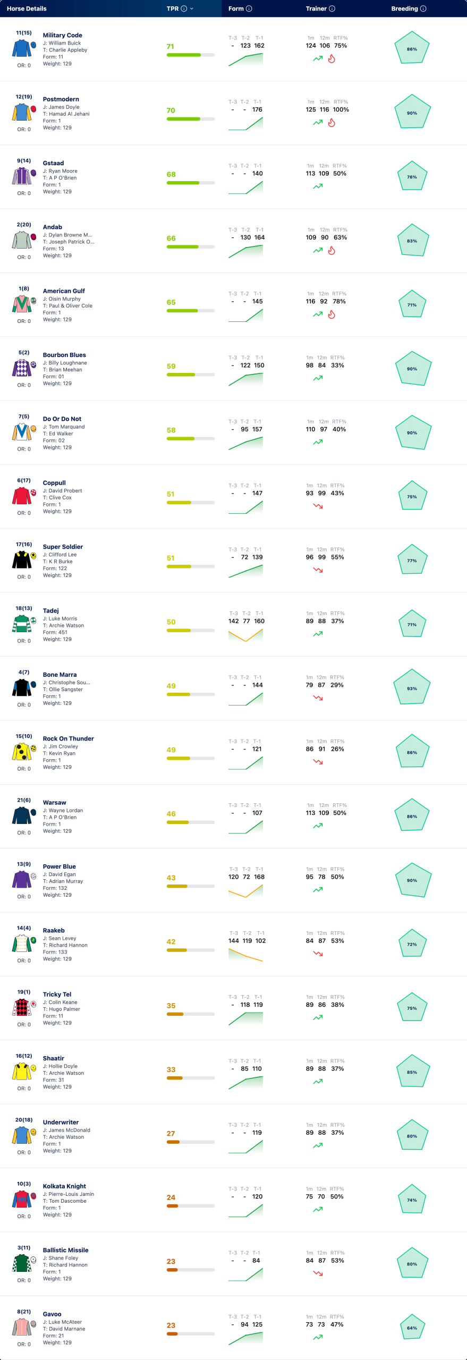Select the flame icon on Postmodern's trainer
The height and width of the screenshot is (1360, 467).
[332, 123]
